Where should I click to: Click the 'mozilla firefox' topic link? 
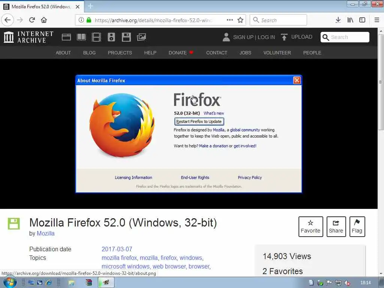coord(119,258)
